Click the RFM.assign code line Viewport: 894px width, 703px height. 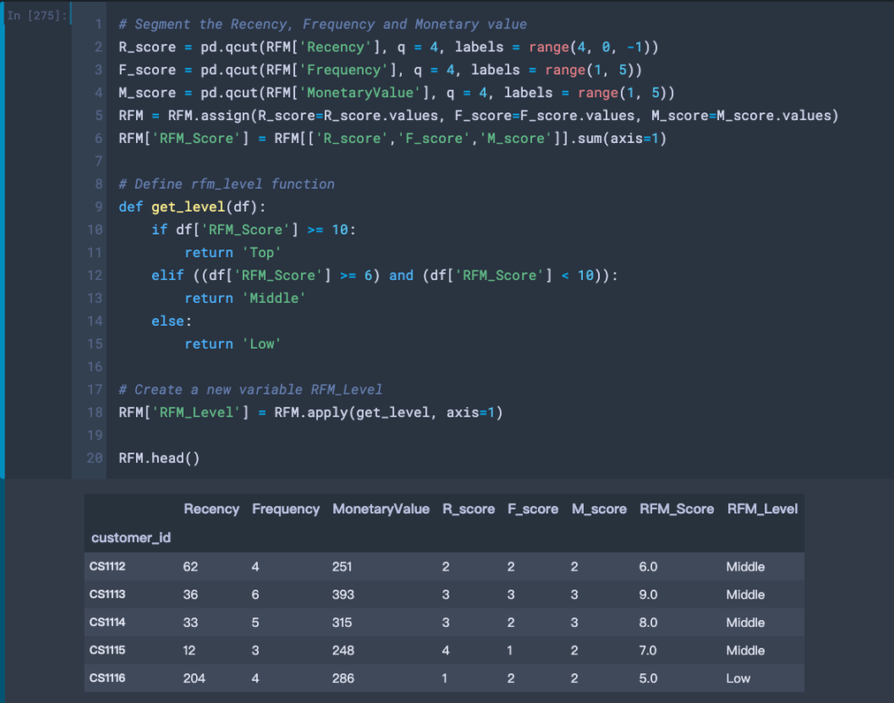pyautogui.click(x=479, y=116)
